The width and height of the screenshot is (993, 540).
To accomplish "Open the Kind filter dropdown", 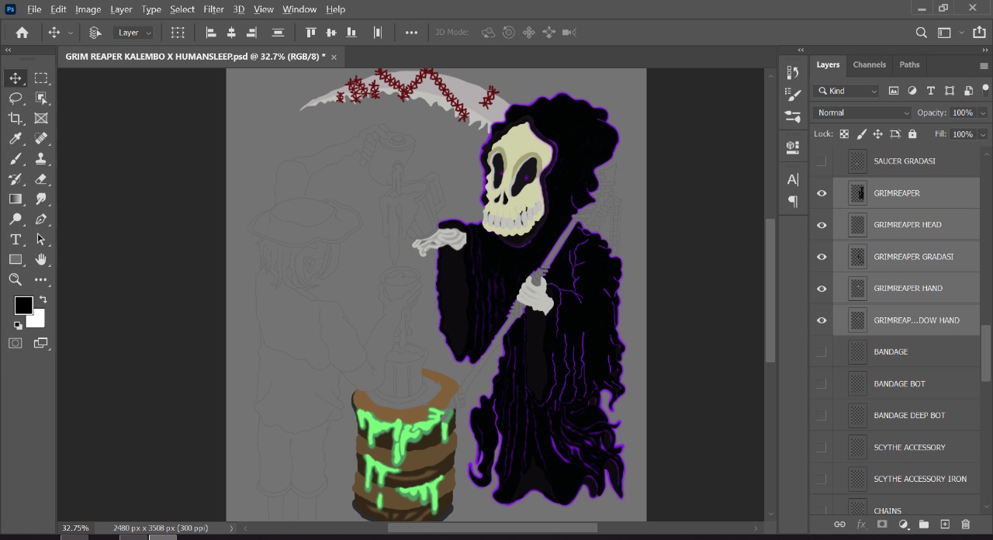I will 846,91.
